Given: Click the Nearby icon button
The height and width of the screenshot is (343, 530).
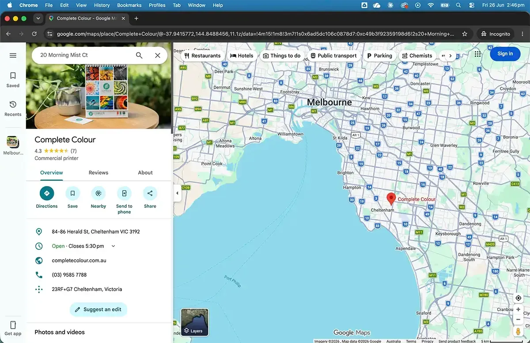Looking at the screenshot, I should 98,194.
